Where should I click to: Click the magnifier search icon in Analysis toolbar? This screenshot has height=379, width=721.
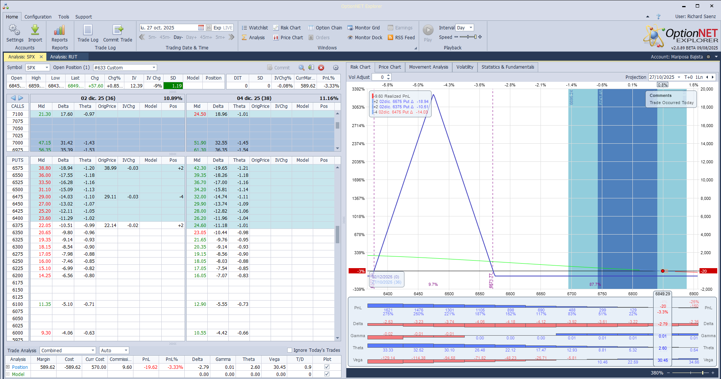(x=302, y=68)
